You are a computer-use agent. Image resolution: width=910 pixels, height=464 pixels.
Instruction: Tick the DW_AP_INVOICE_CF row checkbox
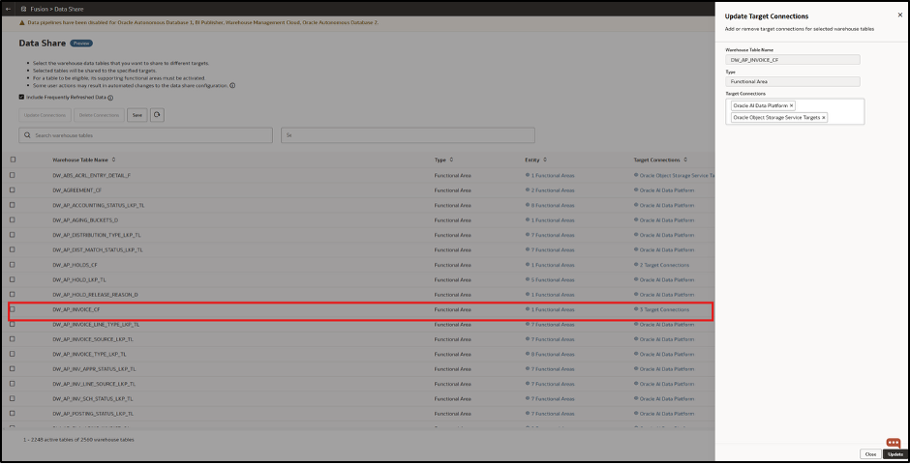(x=13, y=309)
